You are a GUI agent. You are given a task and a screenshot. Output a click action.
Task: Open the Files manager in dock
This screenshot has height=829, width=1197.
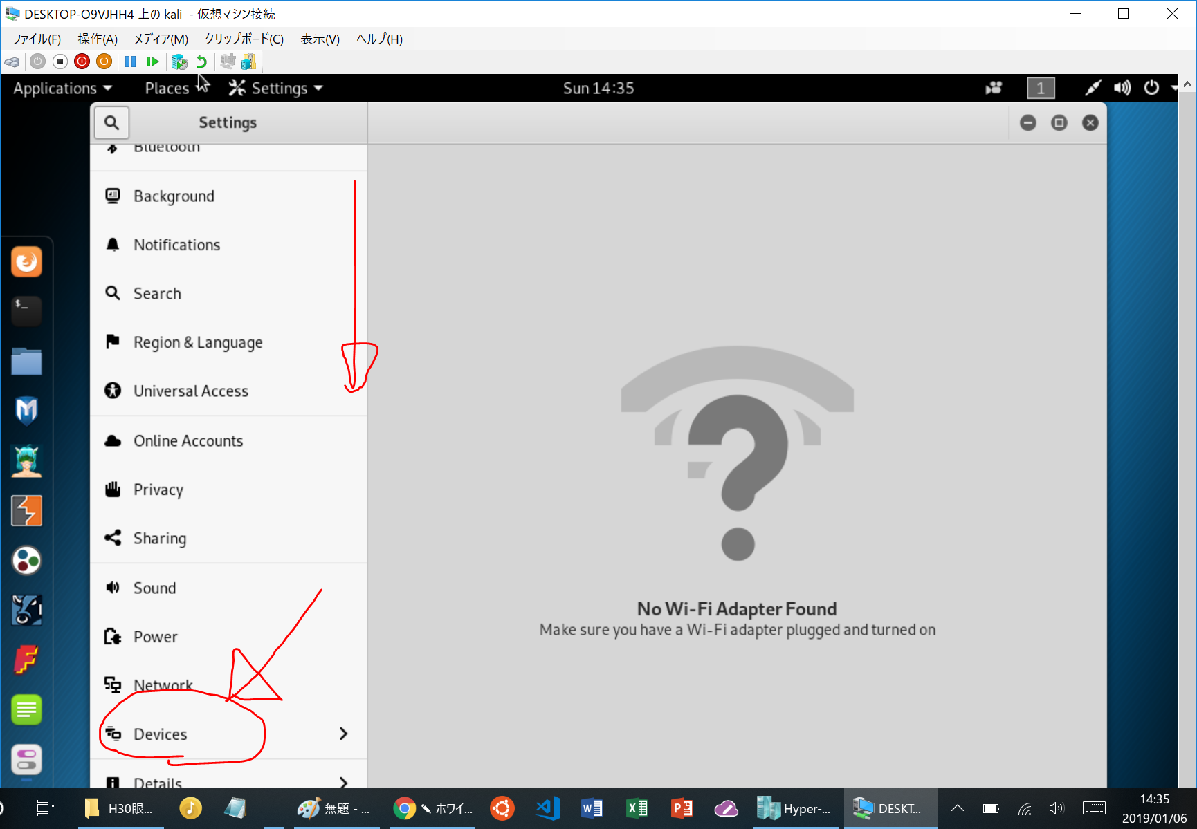[x=27, y=361]
